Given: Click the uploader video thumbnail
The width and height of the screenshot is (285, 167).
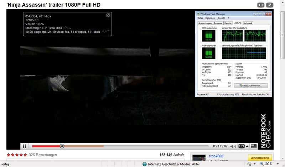Looking at the screenshot, I should coord(199,158).
